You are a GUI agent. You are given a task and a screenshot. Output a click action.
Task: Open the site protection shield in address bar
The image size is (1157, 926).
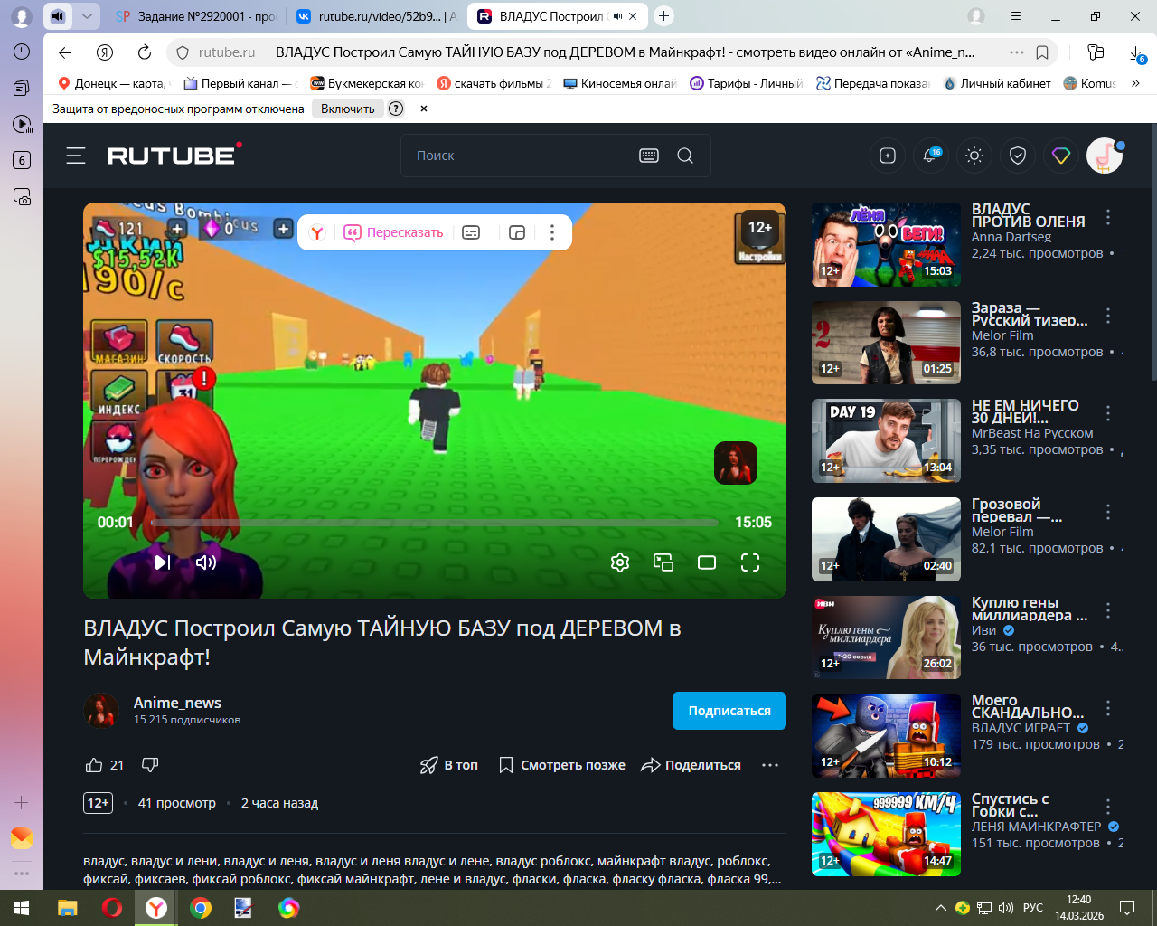(x=182, y=52)
